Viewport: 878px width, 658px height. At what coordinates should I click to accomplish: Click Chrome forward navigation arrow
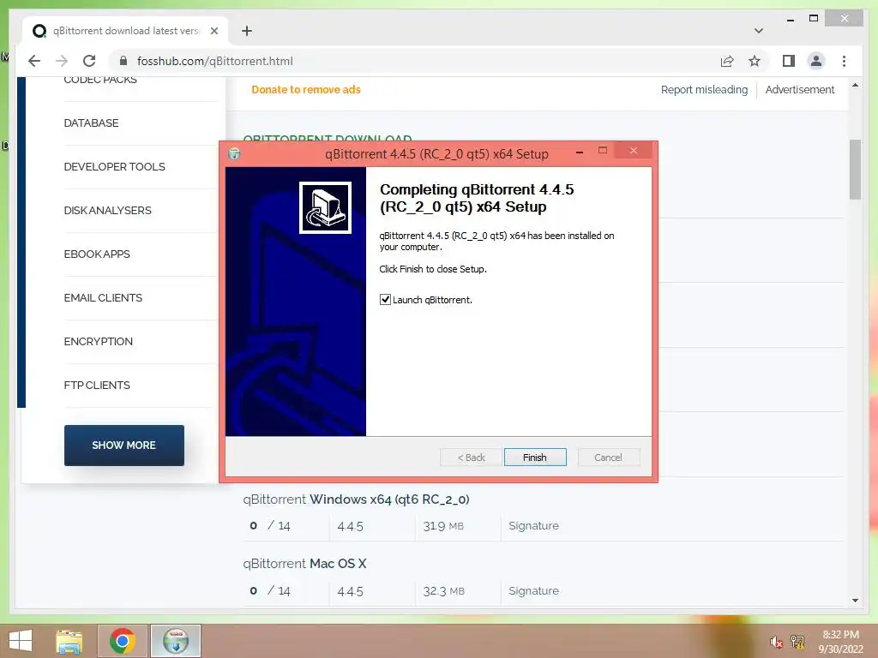[62, 61]
